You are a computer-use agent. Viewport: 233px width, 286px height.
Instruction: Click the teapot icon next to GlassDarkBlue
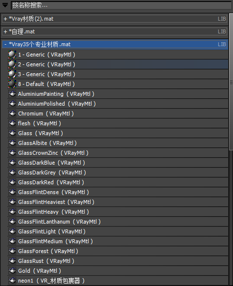(x=12, y=163)
